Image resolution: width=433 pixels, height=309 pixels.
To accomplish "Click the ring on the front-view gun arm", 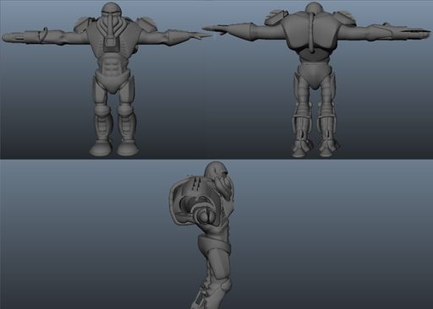I will click(44, 35).
